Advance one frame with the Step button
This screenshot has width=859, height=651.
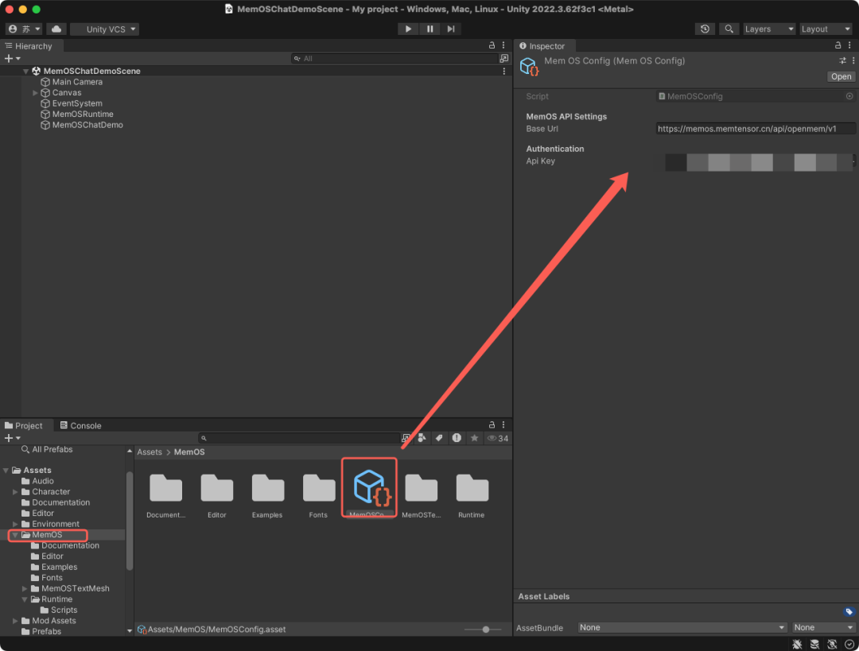(x=451, y=29)
